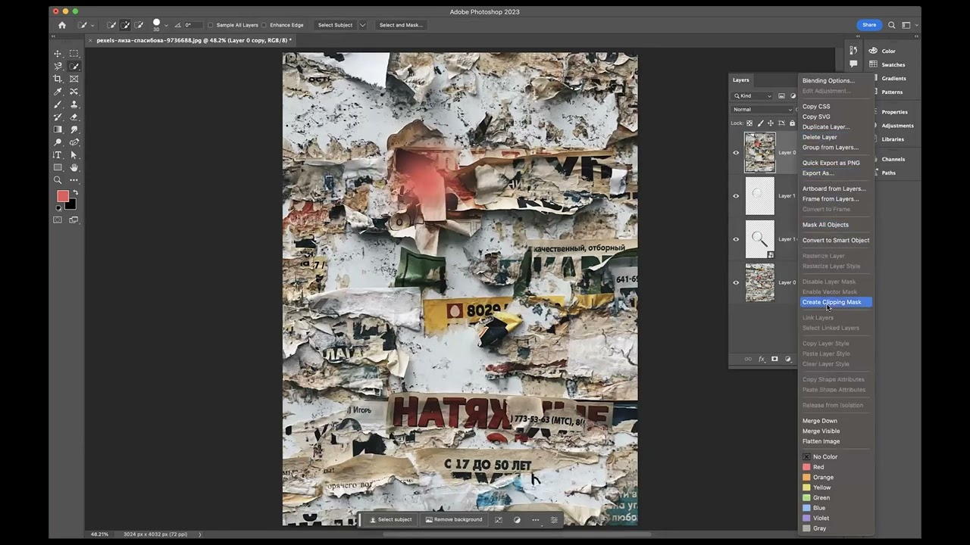Select the Layers panel tab
This screenshot has height=545, width=970.
click(x=741, y=79)
